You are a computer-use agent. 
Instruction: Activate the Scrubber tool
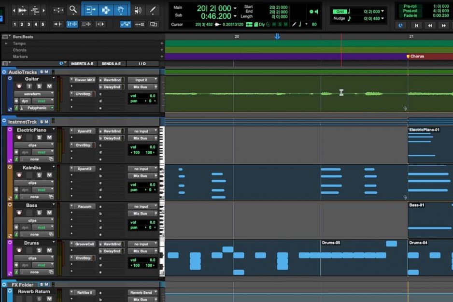click(137, 9)
